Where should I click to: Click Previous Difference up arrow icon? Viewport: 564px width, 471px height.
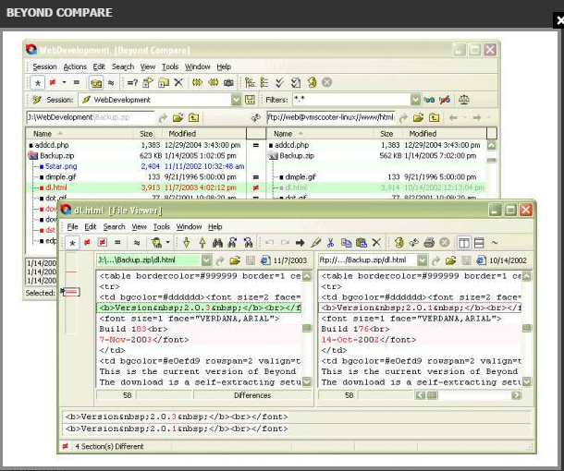202,243
